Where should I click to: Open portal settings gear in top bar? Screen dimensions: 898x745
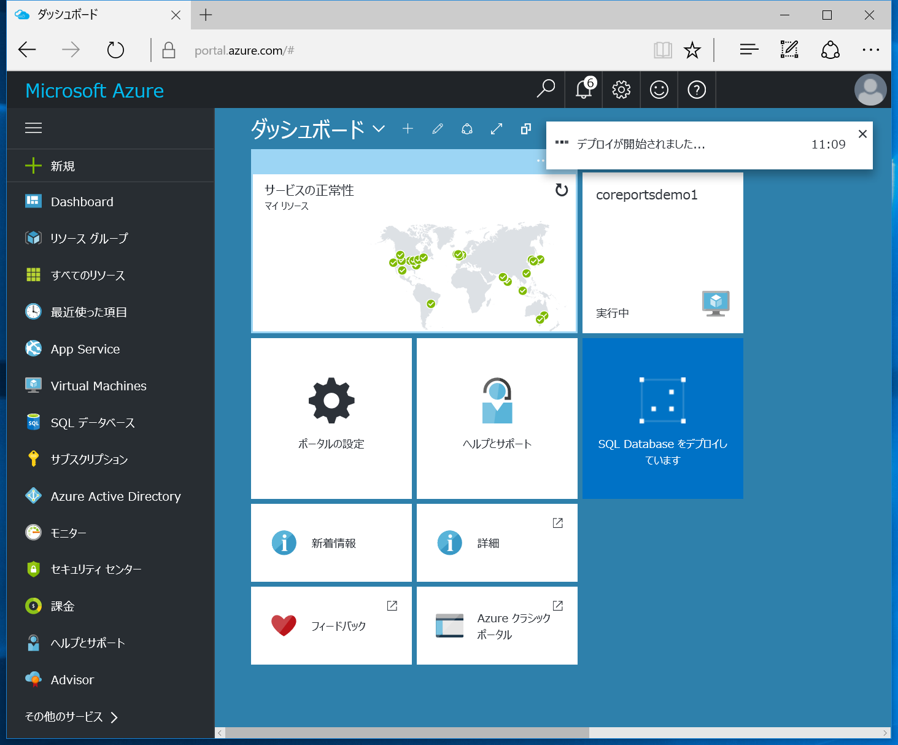621,90
